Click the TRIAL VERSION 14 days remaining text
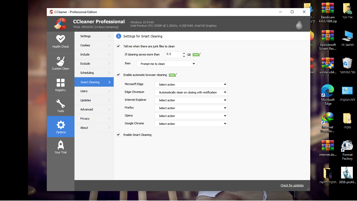 pyautogui.click(x=96, y=27)
